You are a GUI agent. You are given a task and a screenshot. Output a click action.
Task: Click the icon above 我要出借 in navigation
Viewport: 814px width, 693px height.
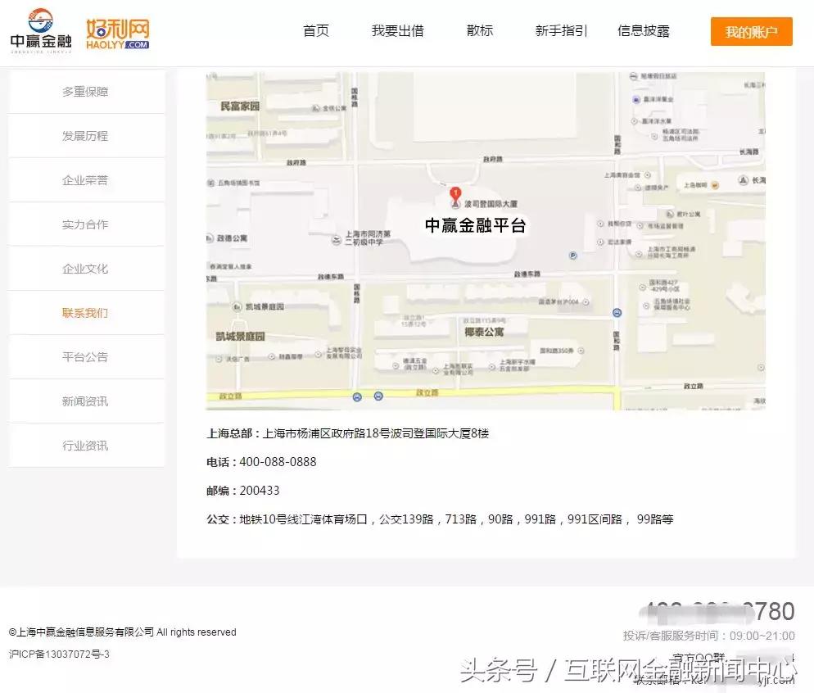point(397,20)
